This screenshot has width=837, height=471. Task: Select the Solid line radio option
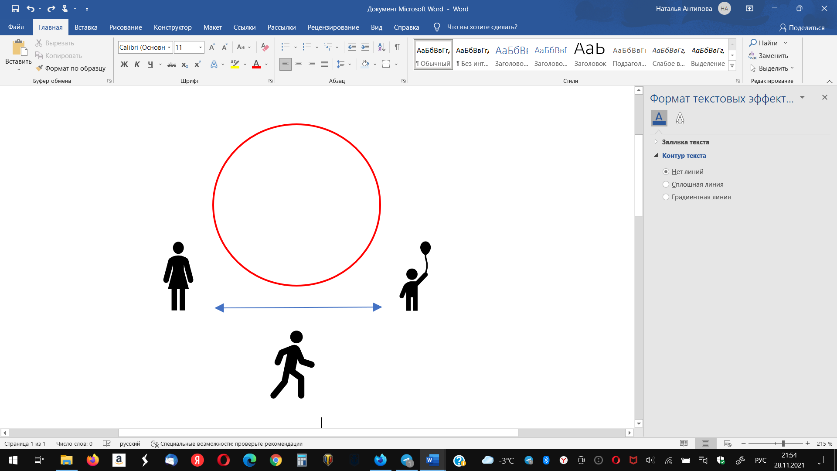tap(666, 184)
